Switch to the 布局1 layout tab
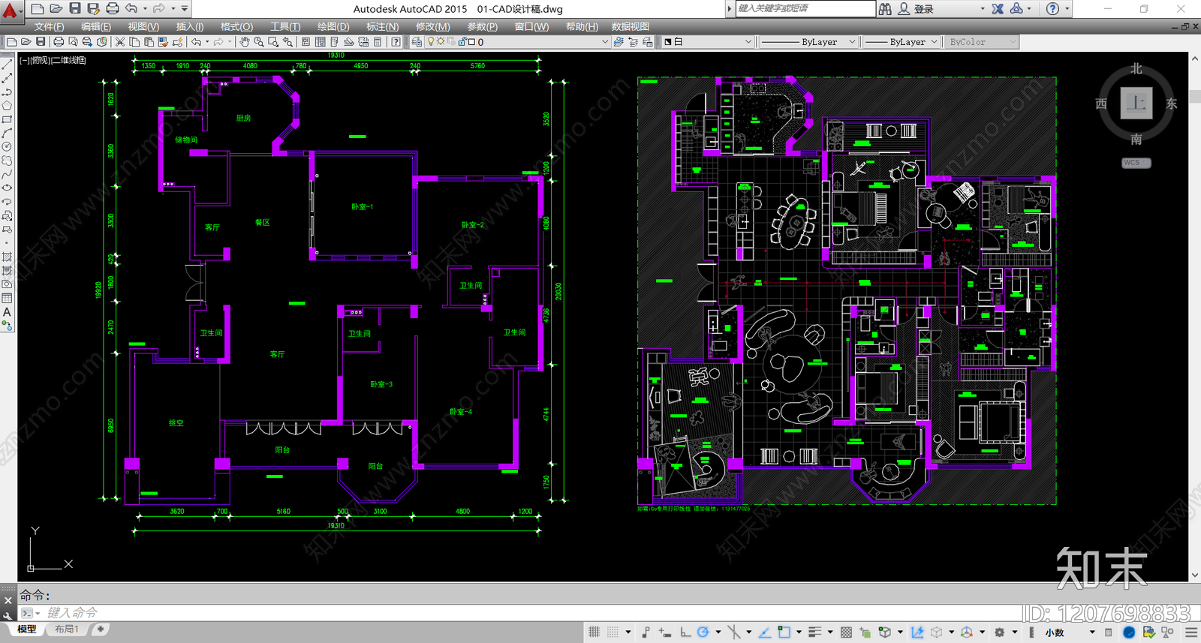Image resolution: width=1201 pixels, height=643 pixels. (67, 629)
